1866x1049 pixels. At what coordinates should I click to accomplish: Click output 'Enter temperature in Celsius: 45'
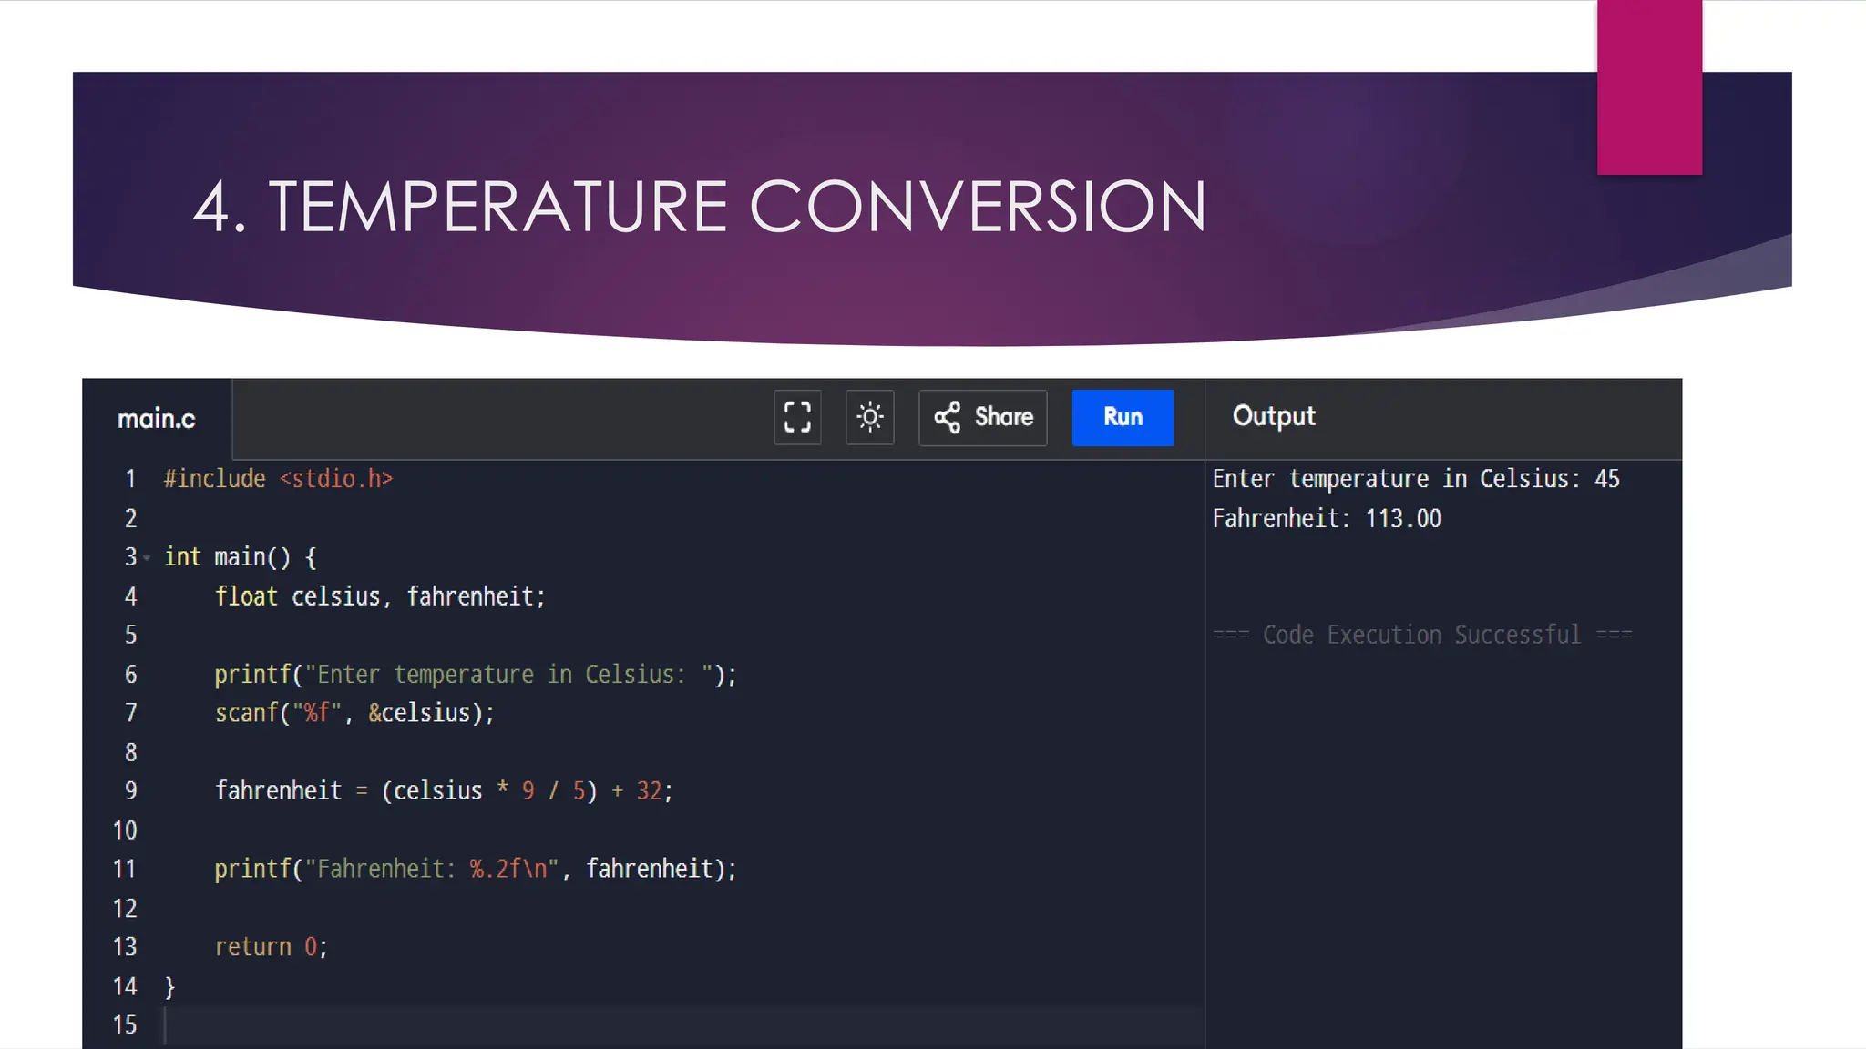(1416, 479)
